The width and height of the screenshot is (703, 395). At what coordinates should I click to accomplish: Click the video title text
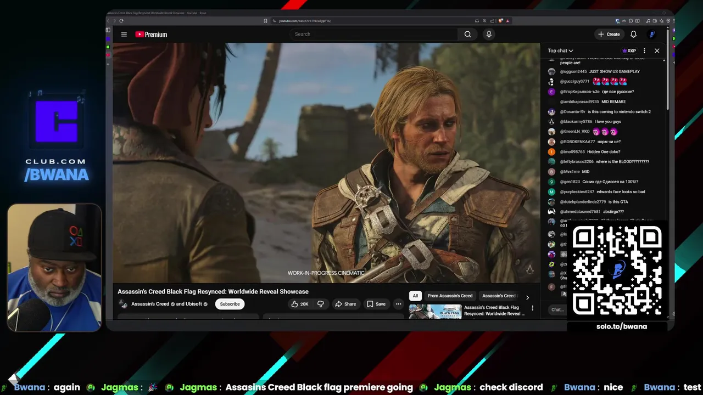tap(213, 291)
